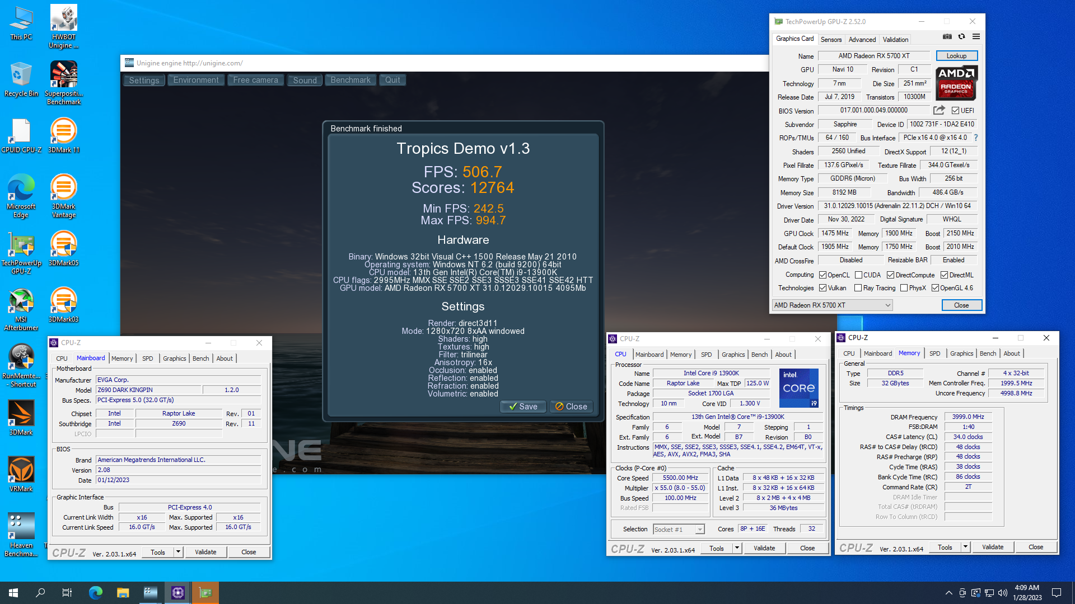1075x604 pixels.
Task: Open the This PC desktop icon
Action: (x=21, y=23)
